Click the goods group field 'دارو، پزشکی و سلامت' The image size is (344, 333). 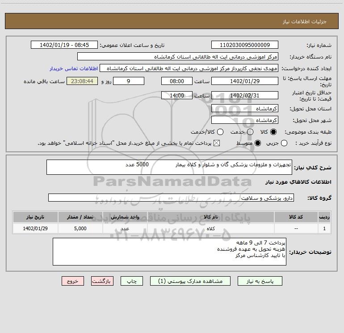click(171, 198)
